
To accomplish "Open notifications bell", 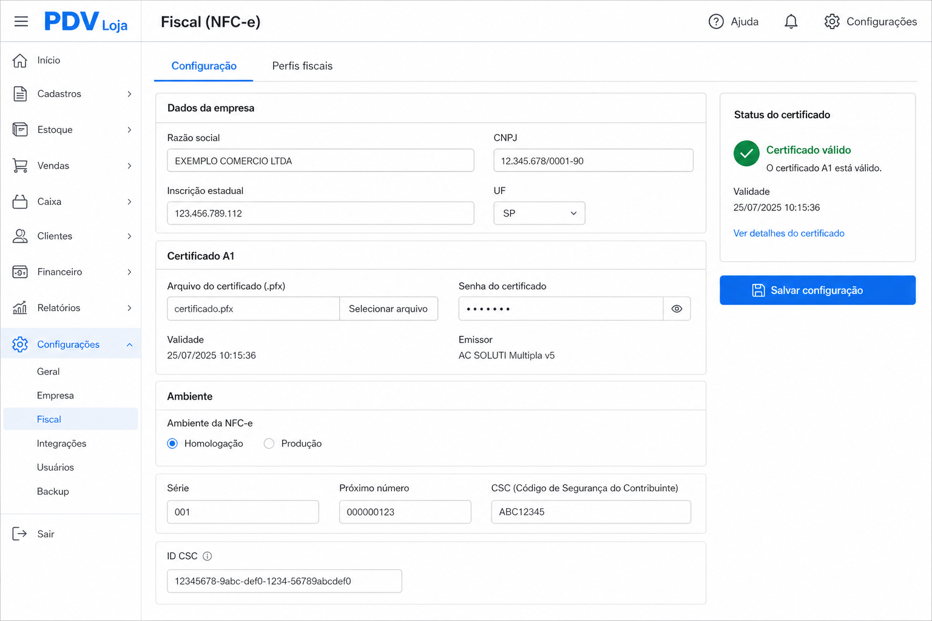I will pos(791,22).
